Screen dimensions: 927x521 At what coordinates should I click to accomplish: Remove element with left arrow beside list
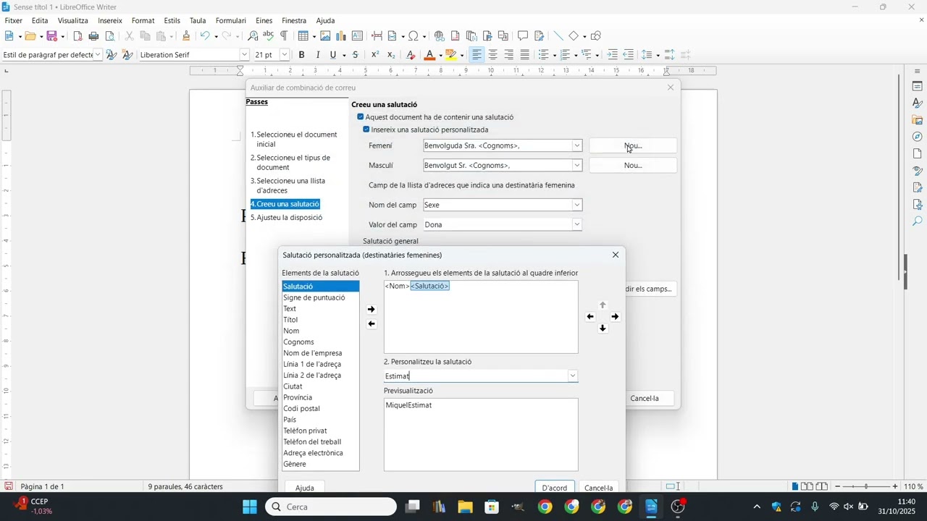pyautogui.click(x=372, y=324)
